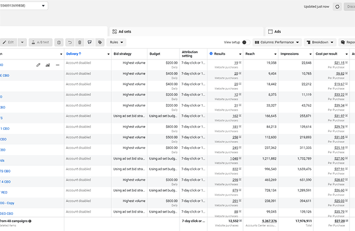Open the Columns: Performance dropdown
The image size is (355, 231).
277,42
